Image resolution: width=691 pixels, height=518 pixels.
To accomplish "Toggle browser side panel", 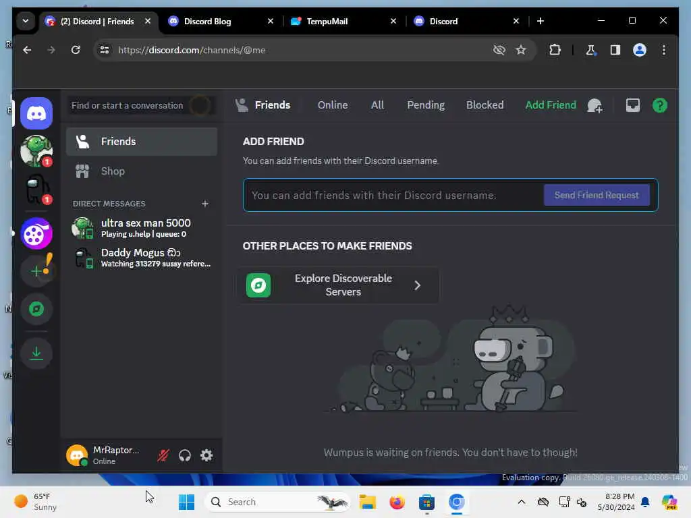I will point(615,50).
